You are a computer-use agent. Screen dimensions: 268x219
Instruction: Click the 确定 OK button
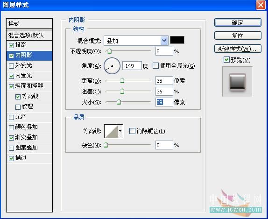[238, 22]
